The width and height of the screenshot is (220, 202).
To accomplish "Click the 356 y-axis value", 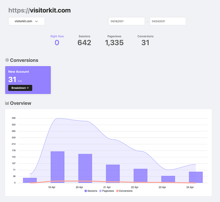I will click(x=13, y=118).
